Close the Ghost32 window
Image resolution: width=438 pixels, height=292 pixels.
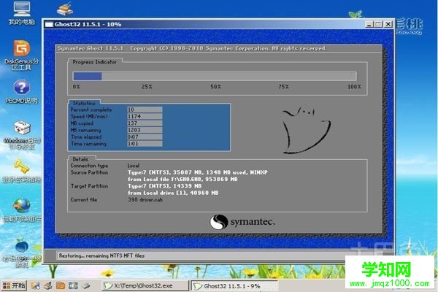[388, 24]
